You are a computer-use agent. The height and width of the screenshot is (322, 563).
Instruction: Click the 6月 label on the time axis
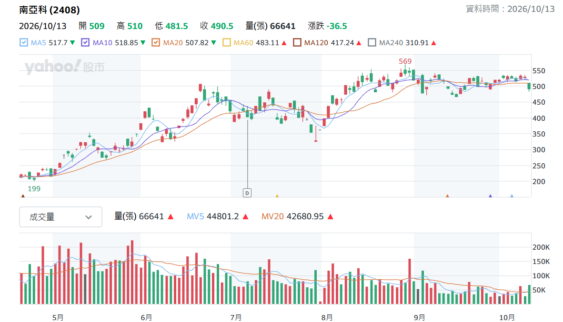pyautogui.click(x=146, y=317)
